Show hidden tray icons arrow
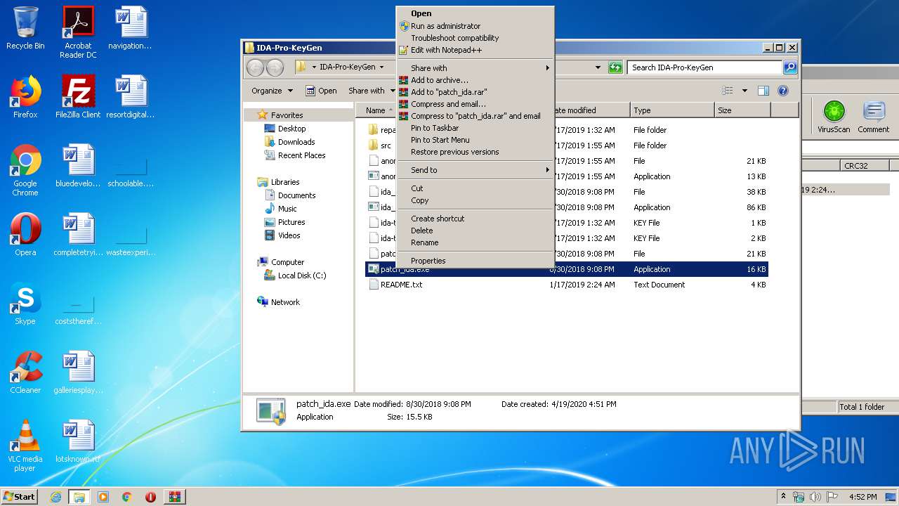The width and height of the screenshot is (899, 506). click(784, 497)
